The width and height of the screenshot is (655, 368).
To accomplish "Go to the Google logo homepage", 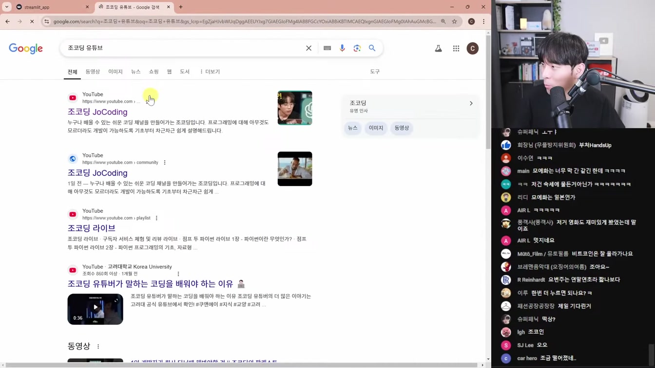I will (x=26, y=48).
